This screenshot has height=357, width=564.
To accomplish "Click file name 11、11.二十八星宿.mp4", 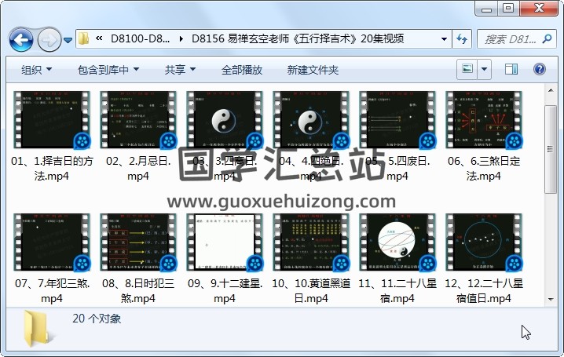I will coord(397,291).
